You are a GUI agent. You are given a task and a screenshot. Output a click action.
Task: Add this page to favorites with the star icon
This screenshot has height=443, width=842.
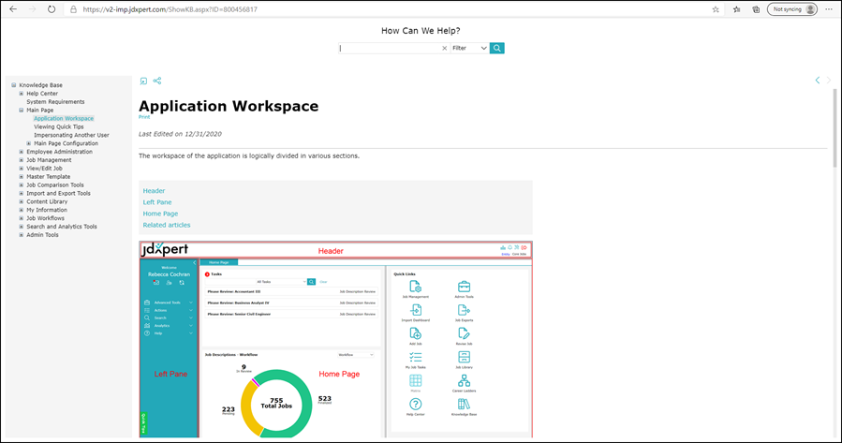pos(716,9)
